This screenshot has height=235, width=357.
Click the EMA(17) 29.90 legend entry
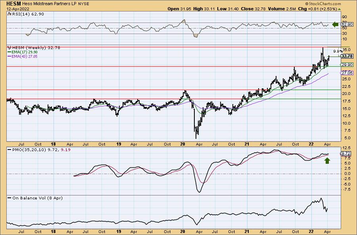coord(24,52)
